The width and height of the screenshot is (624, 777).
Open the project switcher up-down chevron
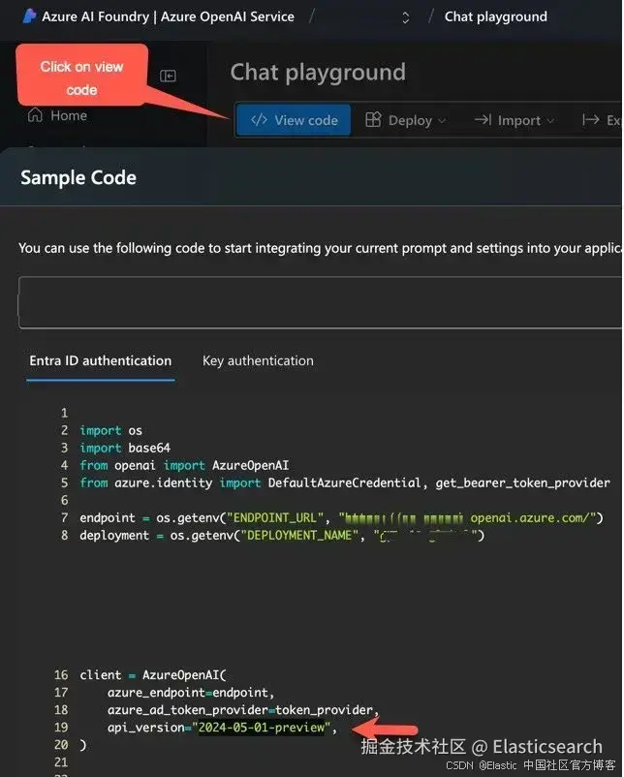pyautogui.click(x=405, y=16)
